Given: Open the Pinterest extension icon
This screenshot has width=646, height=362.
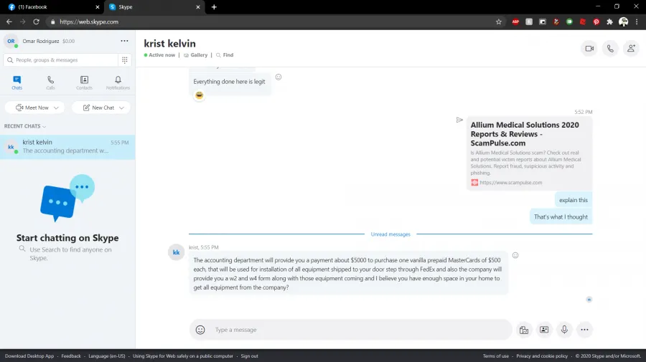Looking at the screenshot, I should (x=596, y=22).
